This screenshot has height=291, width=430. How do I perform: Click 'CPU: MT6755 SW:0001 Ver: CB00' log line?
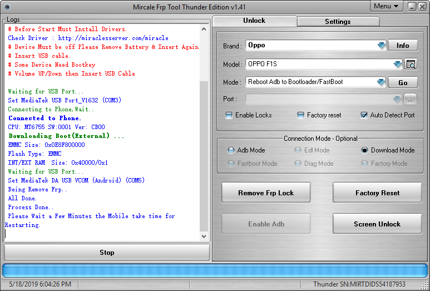pos(57,127)
